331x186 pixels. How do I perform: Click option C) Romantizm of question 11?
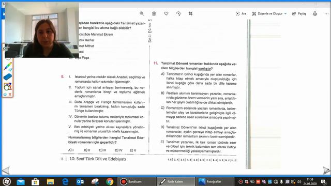199,115
